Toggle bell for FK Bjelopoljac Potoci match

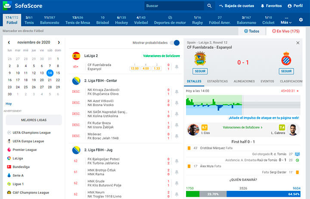[177, 161]
